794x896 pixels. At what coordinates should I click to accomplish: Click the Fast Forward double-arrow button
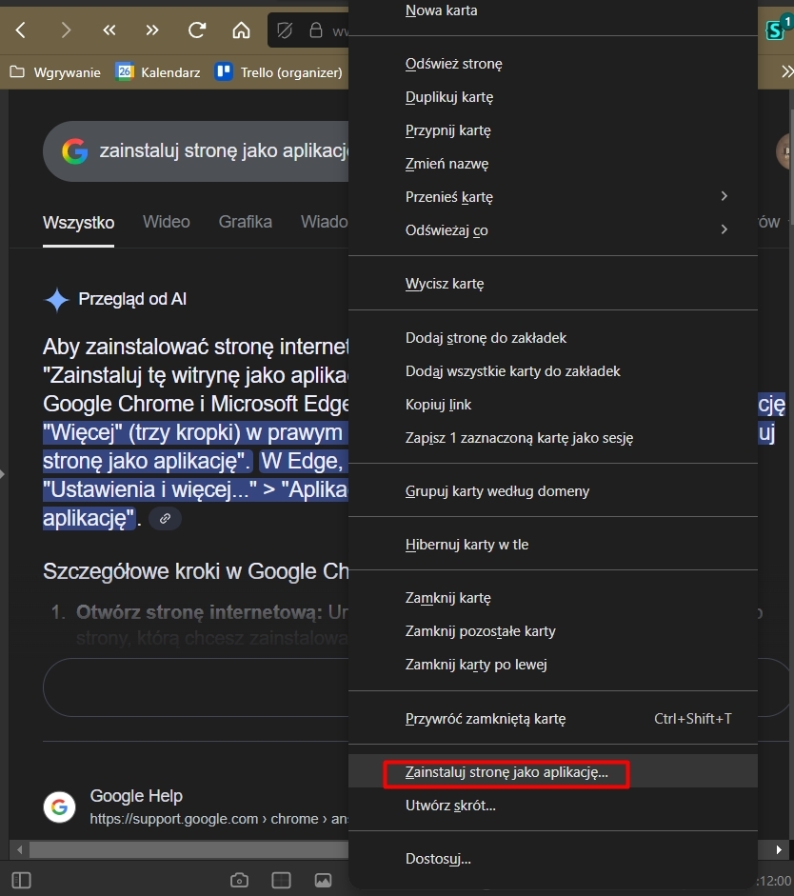tap(152, 30)
